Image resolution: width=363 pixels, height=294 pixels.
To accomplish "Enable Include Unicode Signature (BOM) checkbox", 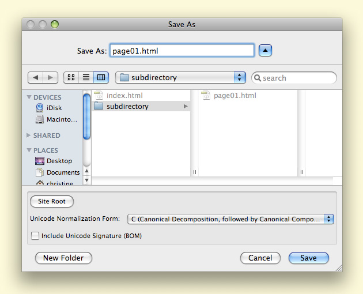I will pyautogui.click(x=35, y=236).
